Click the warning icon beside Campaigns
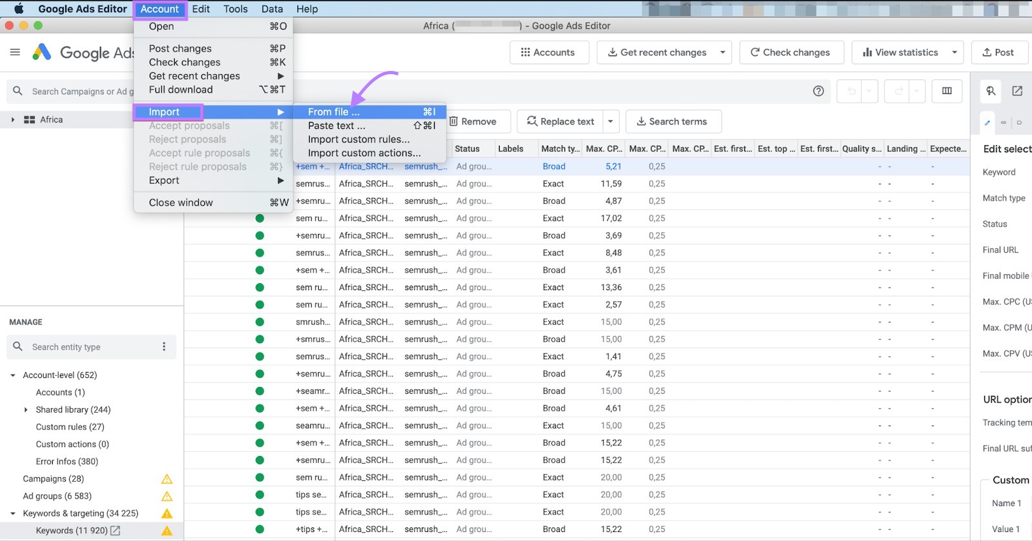Viewport: 1032px width, 541px height. (x=166, y=479)
